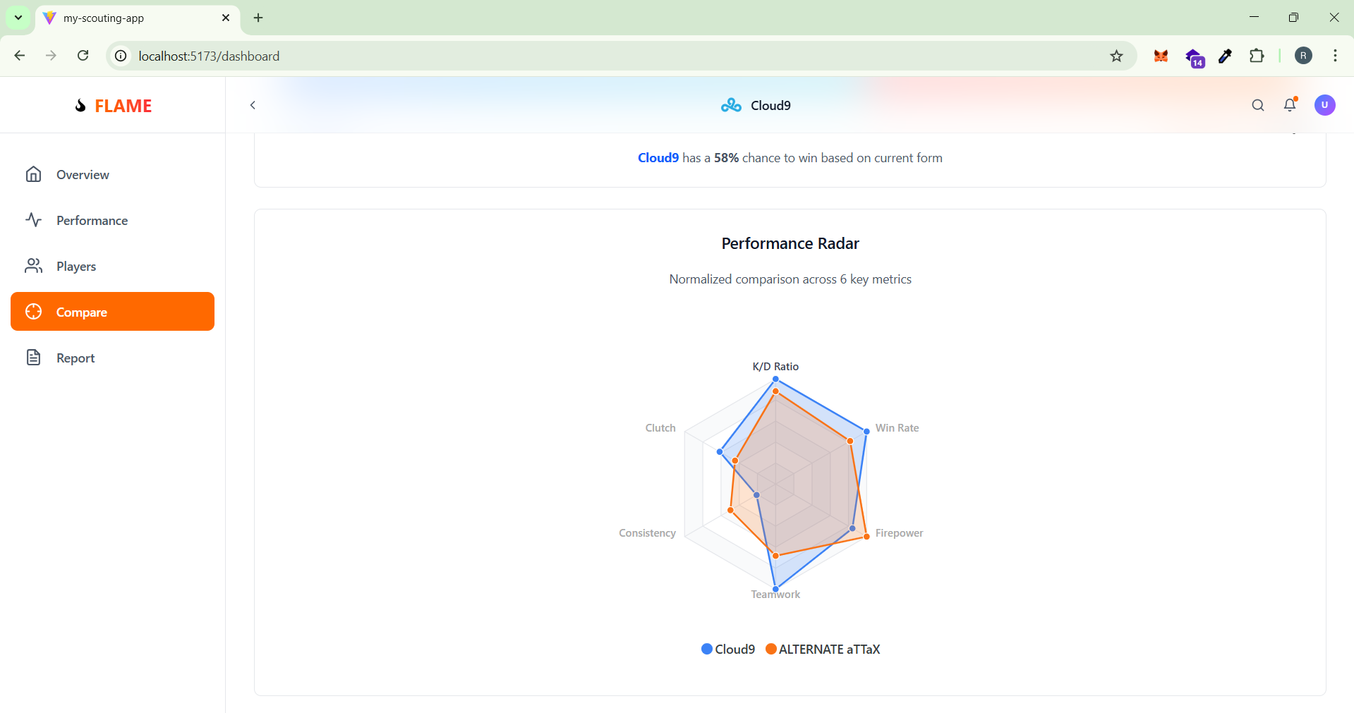Open Chrome three-dot menu
The width and height of the screenshot is (1354, 713).
coord(1335,56)
